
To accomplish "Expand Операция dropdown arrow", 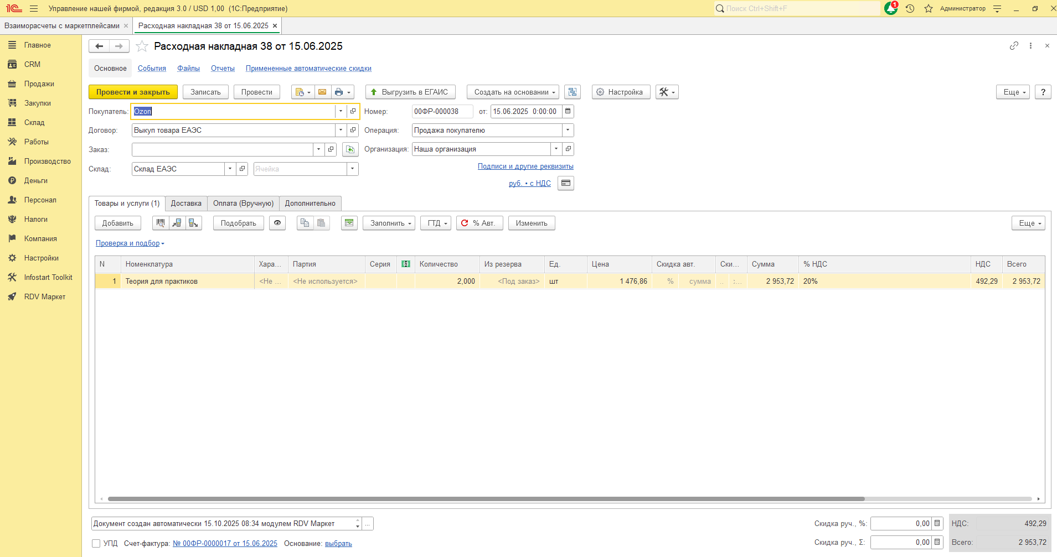I will point(568,130).
